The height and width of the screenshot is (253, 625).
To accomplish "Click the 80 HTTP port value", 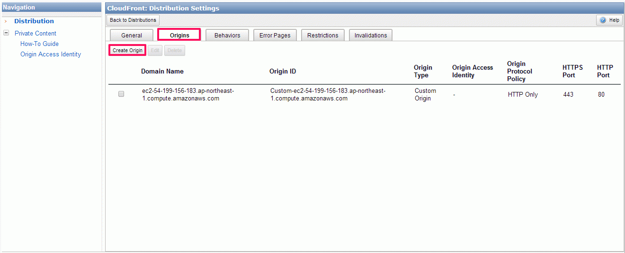I will pos(601,95).
